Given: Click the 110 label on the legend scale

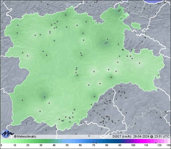Looking at the screenshot, I should click(146, 145).
